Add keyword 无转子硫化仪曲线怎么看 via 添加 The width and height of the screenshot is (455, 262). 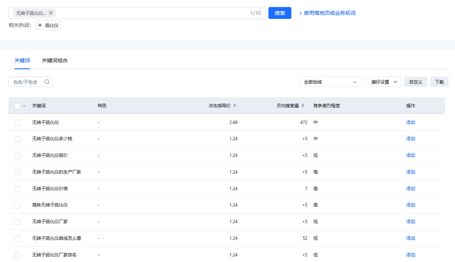[x=411, y=238]
